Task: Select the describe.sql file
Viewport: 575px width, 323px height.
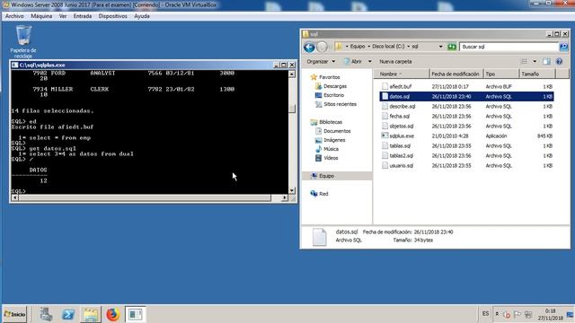Action: point(402,107)
